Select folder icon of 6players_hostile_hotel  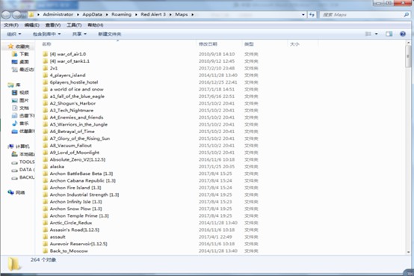point(46,82)
